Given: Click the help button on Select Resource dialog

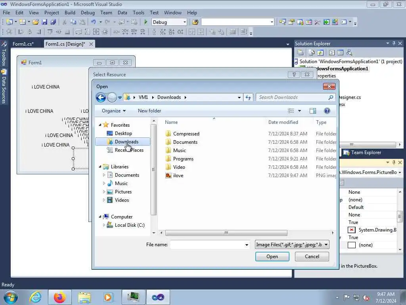Looking at the screenshot, I should [x=294, y=74].
